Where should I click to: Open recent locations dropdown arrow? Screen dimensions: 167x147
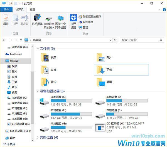point(16,40)
